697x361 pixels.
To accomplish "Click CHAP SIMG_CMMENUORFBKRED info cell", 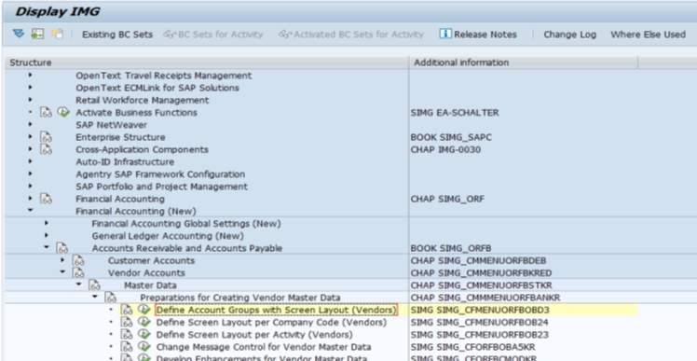I will [481, 273].
